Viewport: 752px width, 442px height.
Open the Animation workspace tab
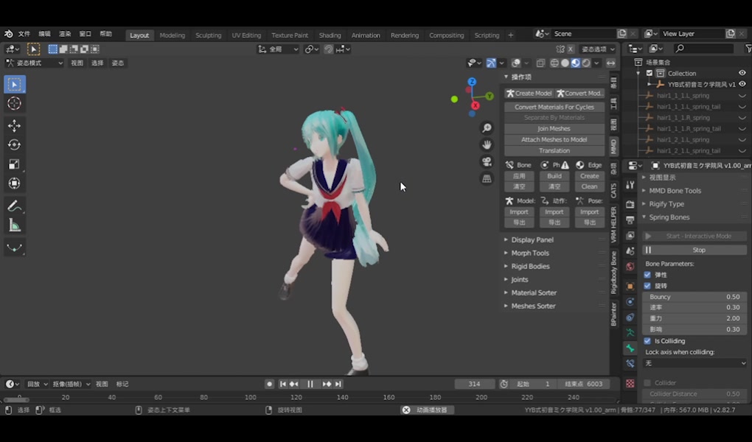(x=366, y=35)
